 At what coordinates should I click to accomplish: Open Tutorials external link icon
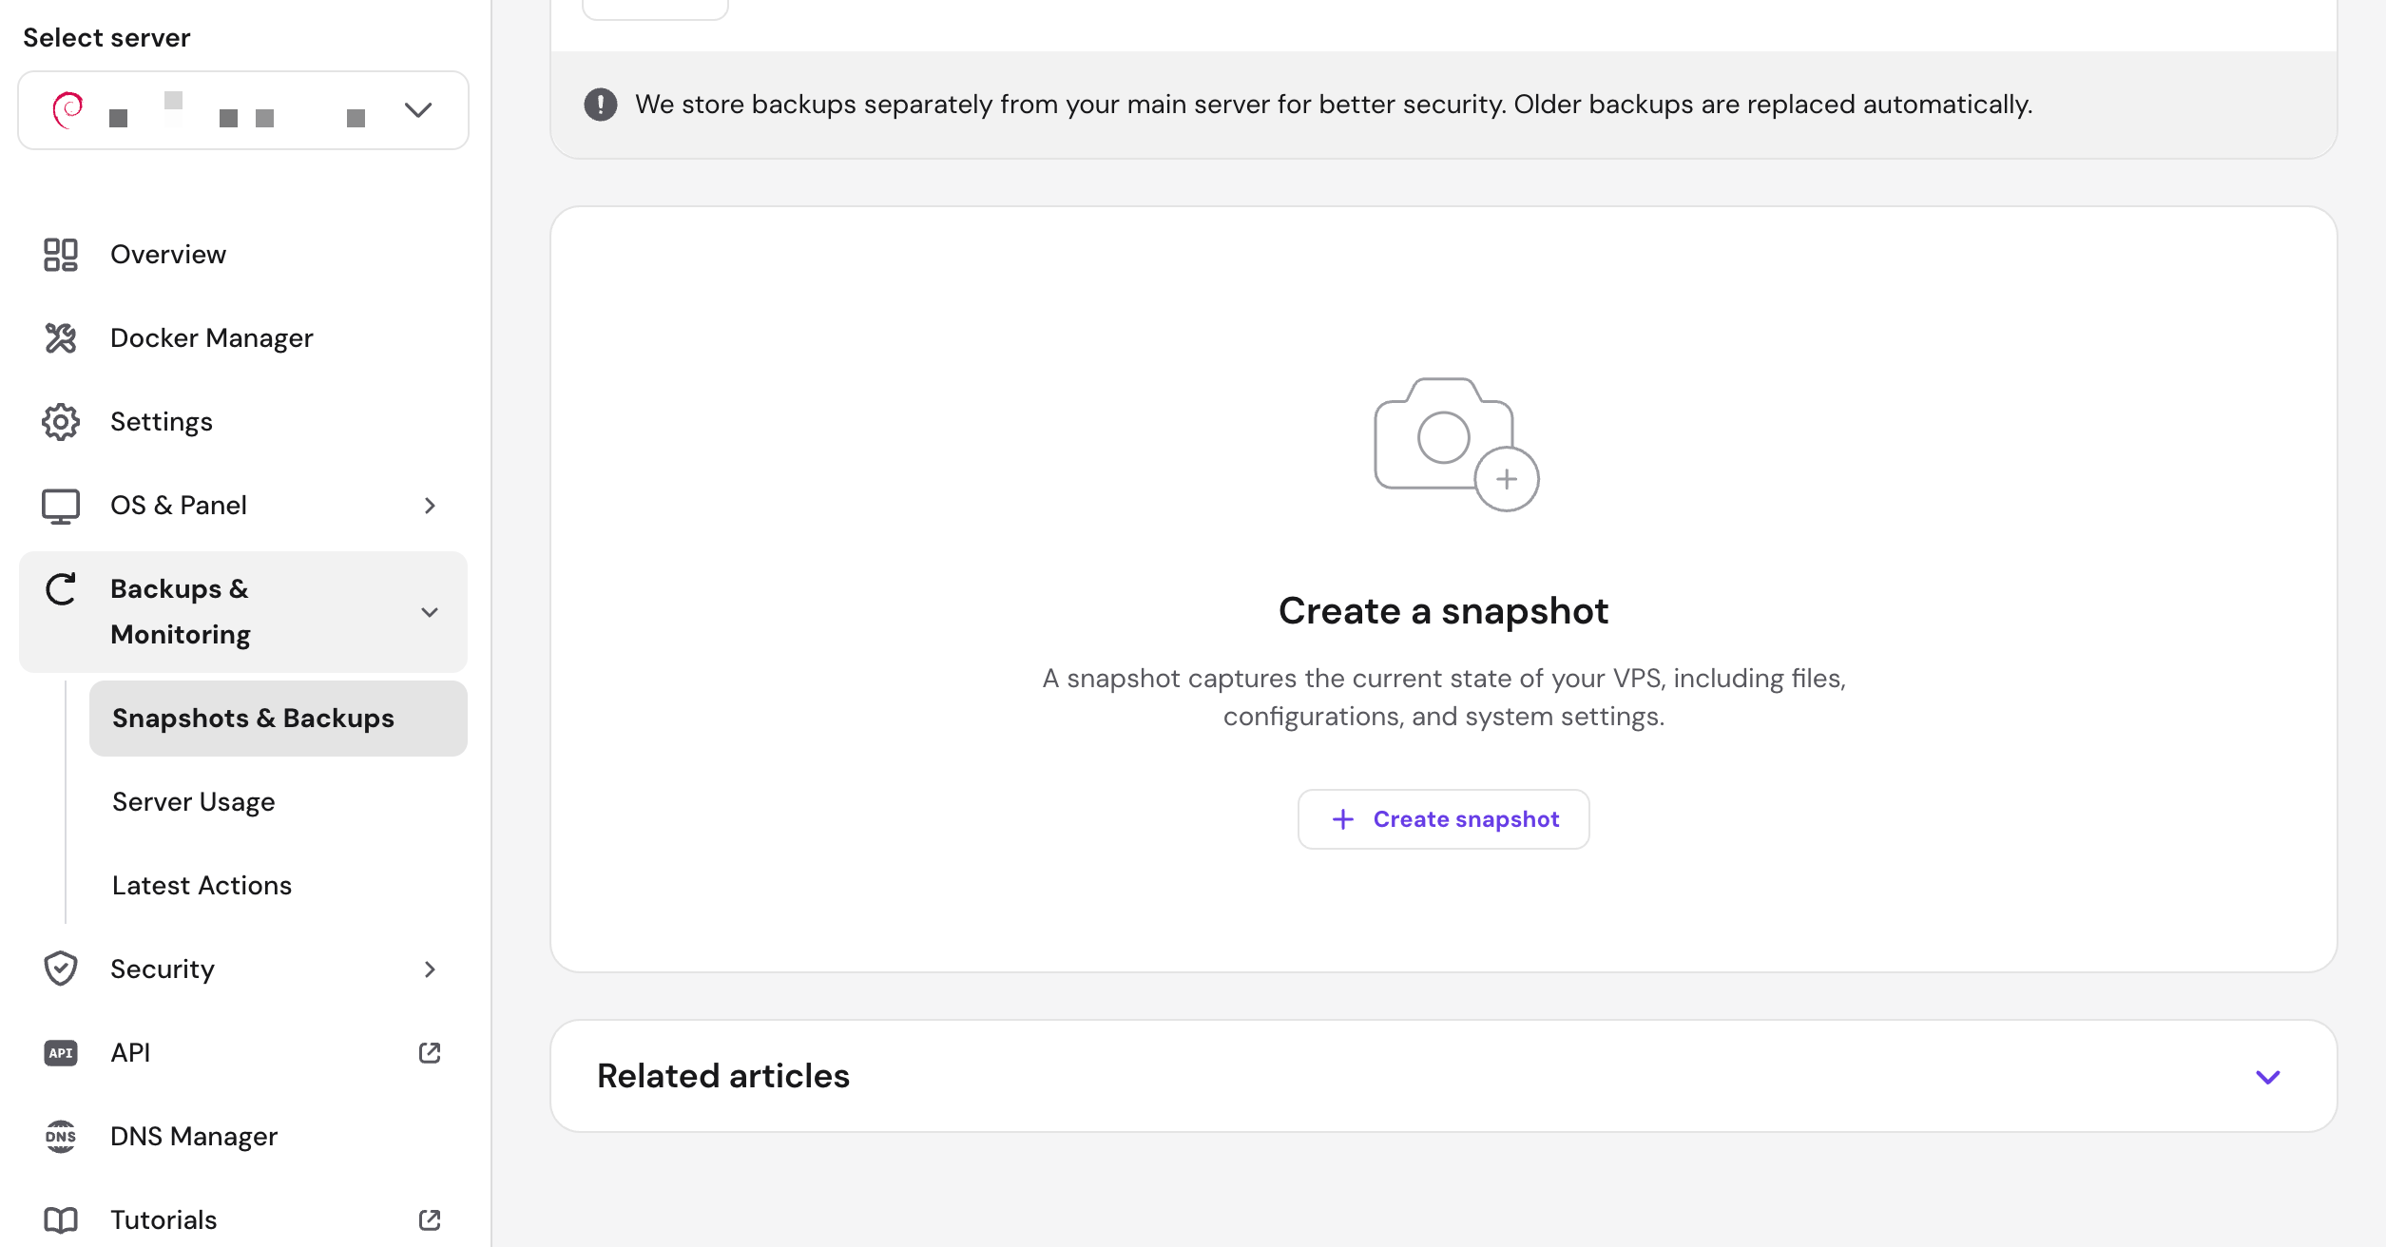[430, 1220]
